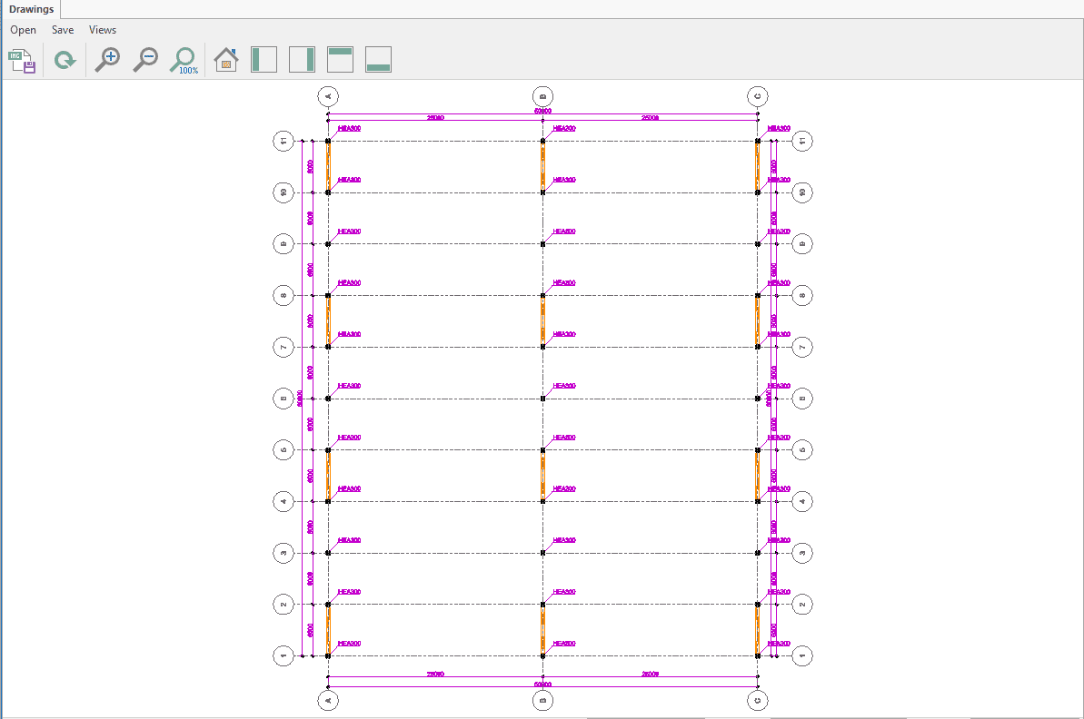Click the save drawing as image icon
Screen dimensions: 1084x719
click(22, 61)
